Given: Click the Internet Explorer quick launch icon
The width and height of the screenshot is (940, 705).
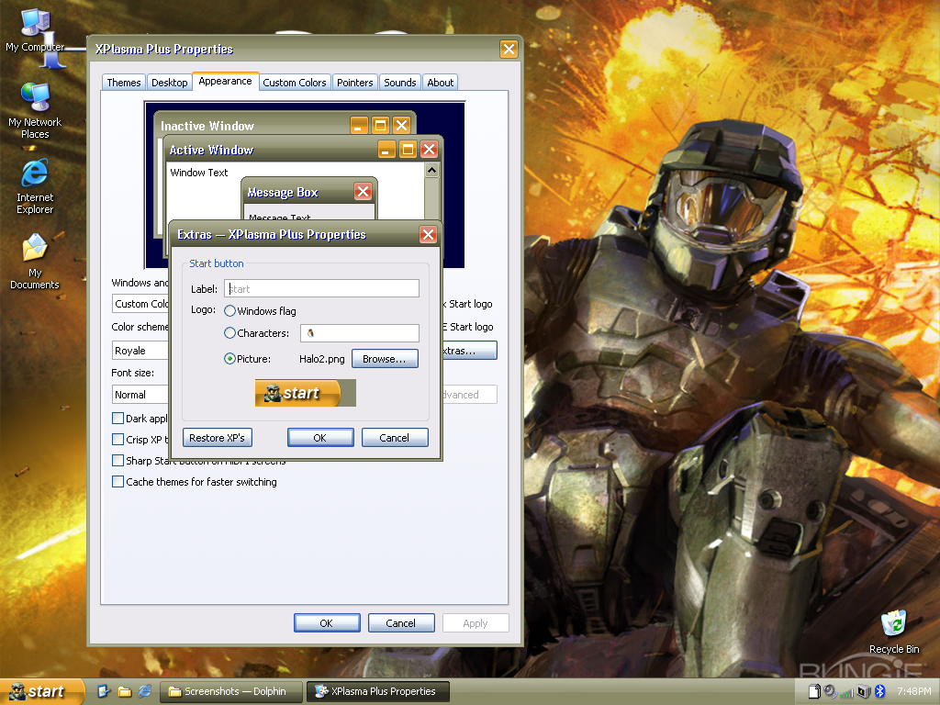Looking at the screenshot, I should (x=145, y=691).
